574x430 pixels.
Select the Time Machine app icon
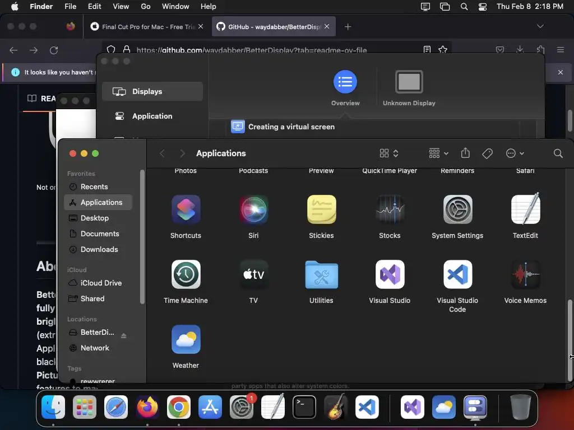coord(186,274)
